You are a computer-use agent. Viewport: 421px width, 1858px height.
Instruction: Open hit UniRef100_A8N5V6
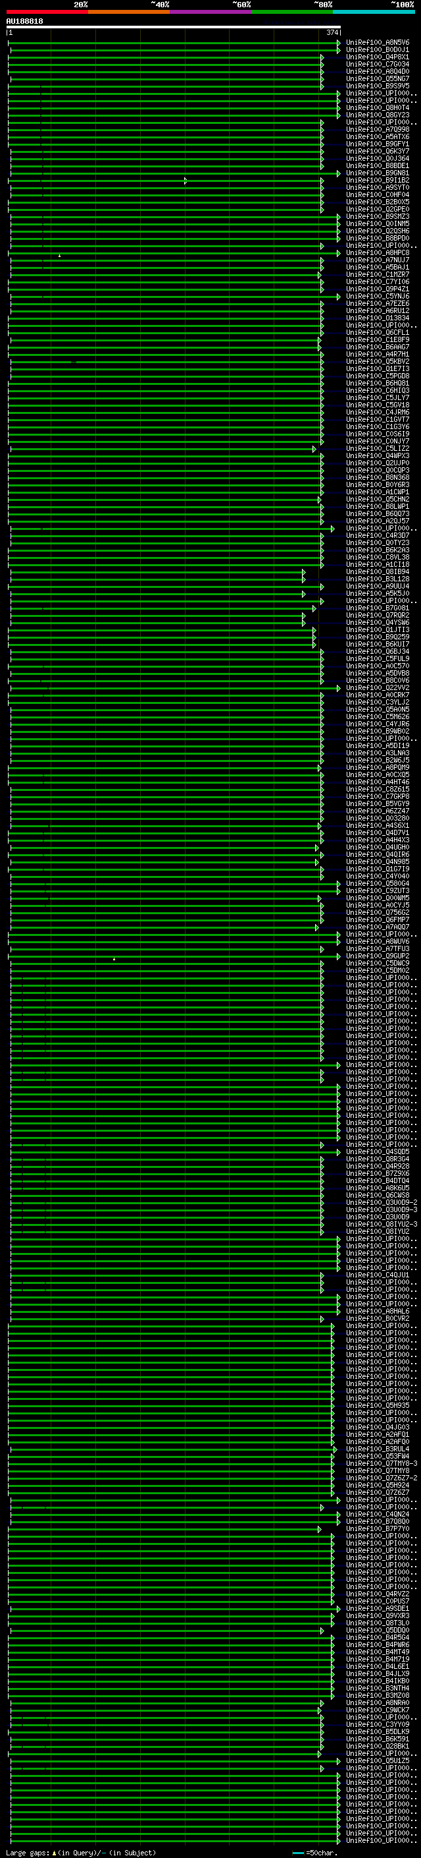(x=378, y=43)
